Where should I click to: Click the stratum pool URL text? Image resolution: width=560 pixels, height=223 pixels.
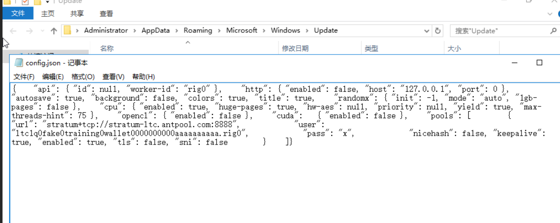[x=141, y=124]
